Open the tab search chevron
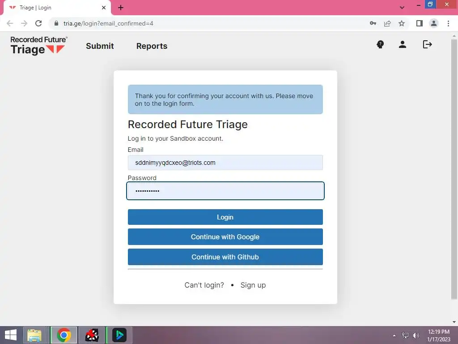 coord(402,8)
